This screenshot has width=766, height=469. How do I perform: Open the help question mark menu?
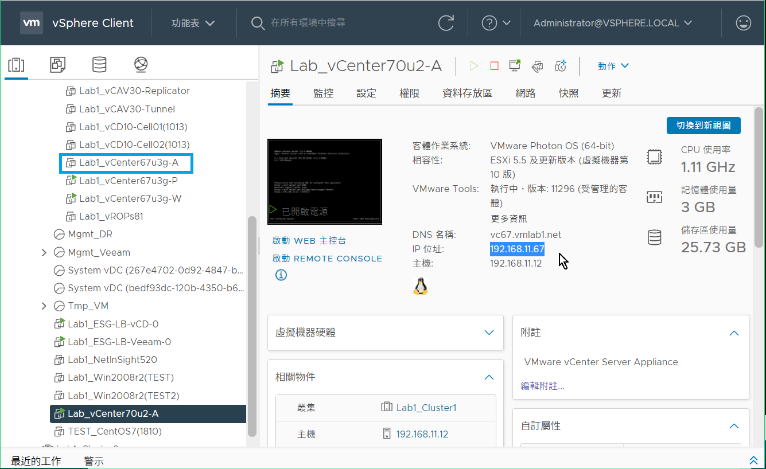(496, 23)
